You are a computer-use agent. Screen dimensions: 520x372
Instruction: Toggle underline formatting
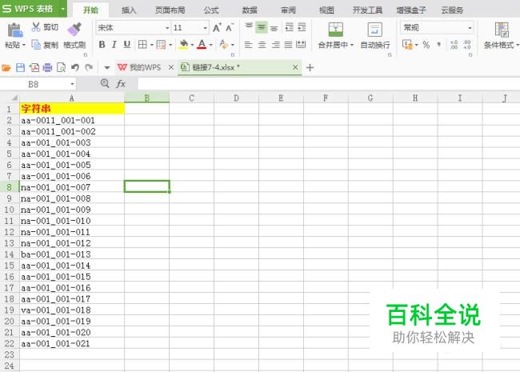coord(126,45)
